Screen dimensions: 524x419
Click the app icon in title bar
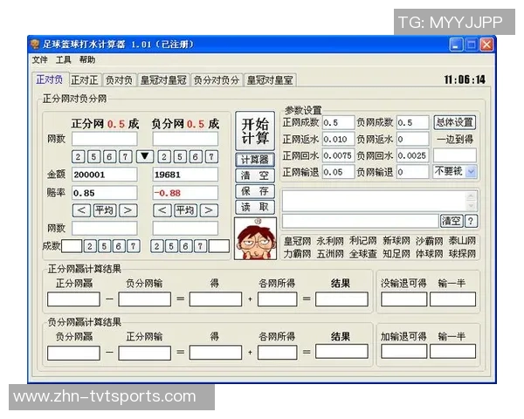[35, 45]
